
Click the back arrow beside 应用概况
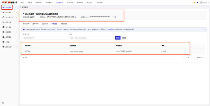[x=20, y=7]
